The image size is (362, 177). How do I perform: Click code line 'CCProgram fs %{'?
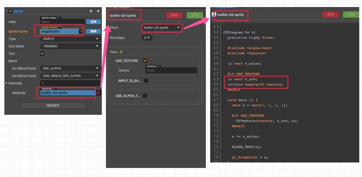coord(239,32)
